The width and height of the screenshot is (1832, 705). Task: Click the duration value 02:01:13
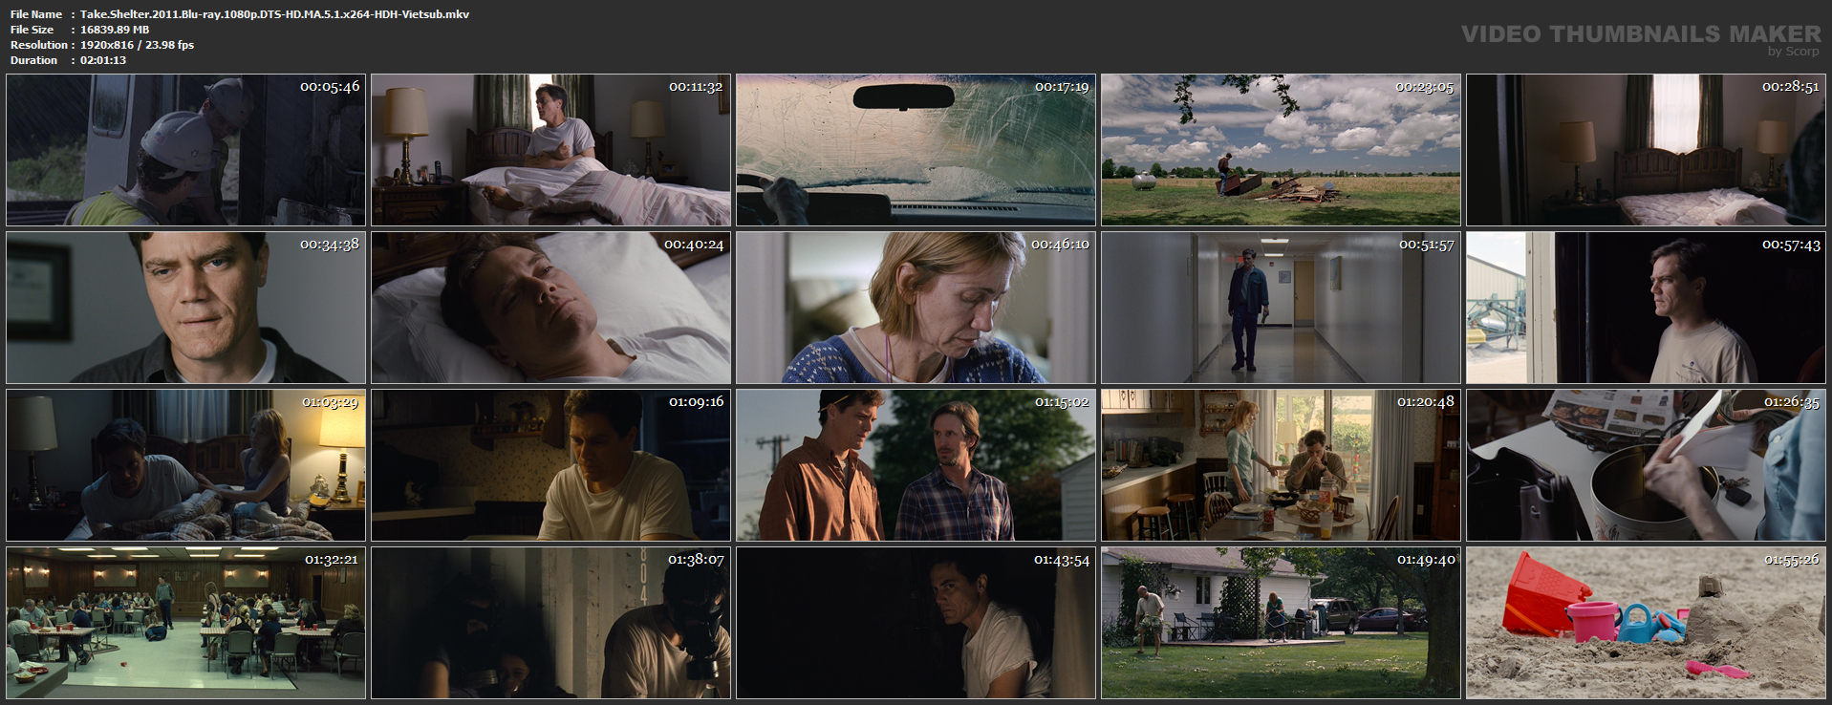tap(103, 60)
